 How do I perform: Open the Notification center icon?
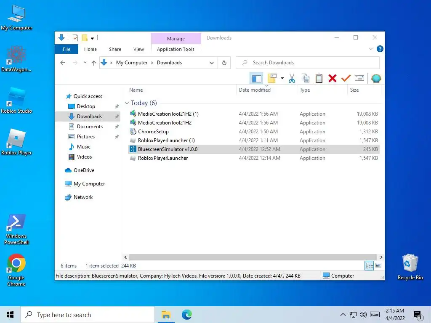point(418,315)
